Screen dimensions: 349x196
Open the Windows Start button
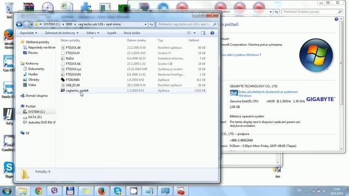[7, 191]
